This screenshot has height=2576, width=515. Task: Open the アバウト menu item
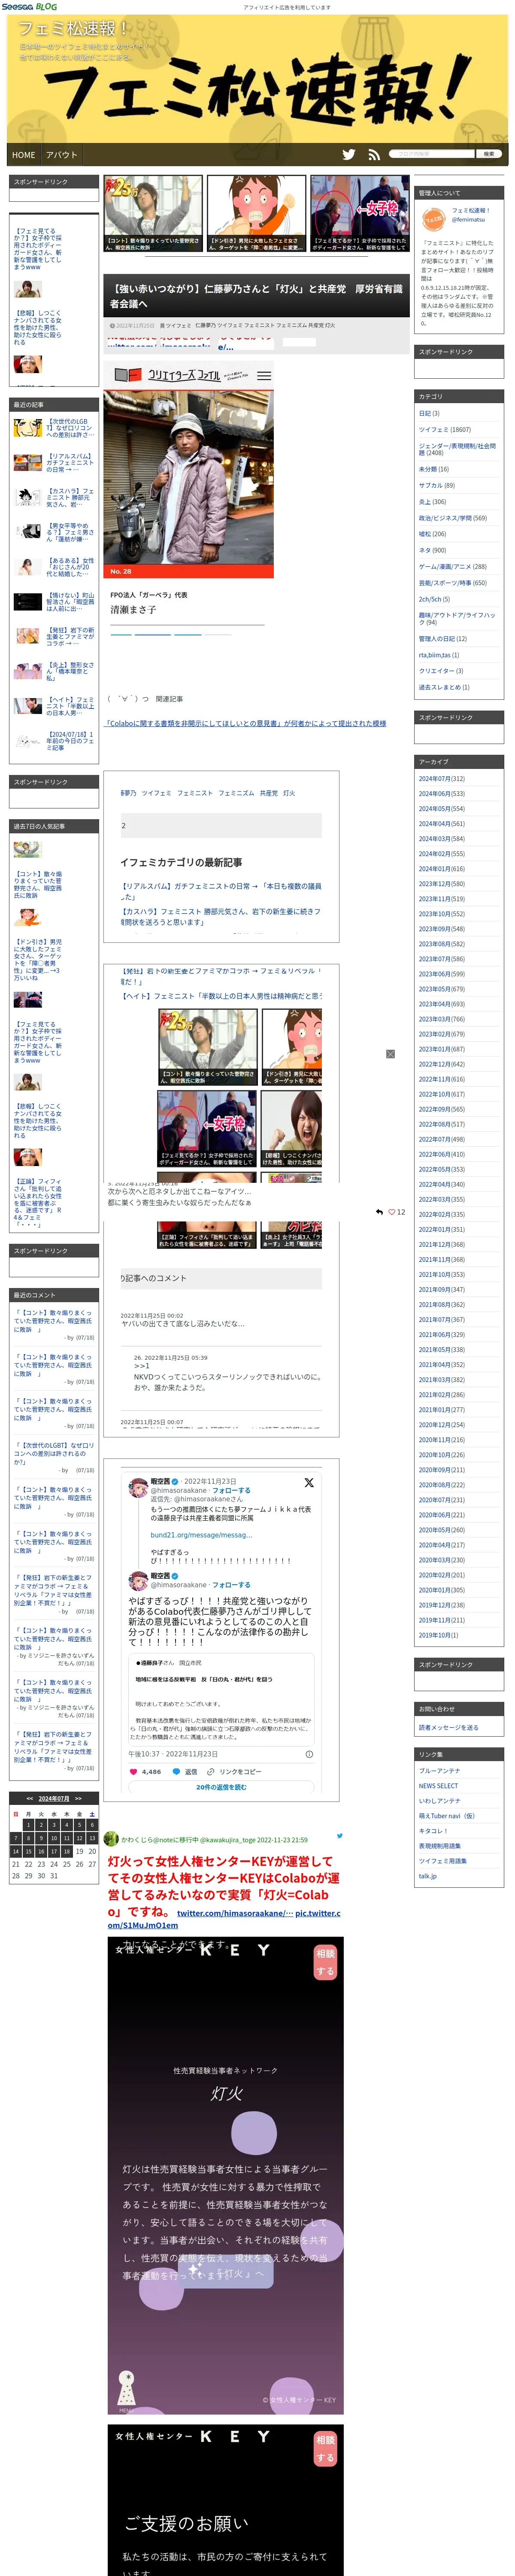click(x=61, y=155)
